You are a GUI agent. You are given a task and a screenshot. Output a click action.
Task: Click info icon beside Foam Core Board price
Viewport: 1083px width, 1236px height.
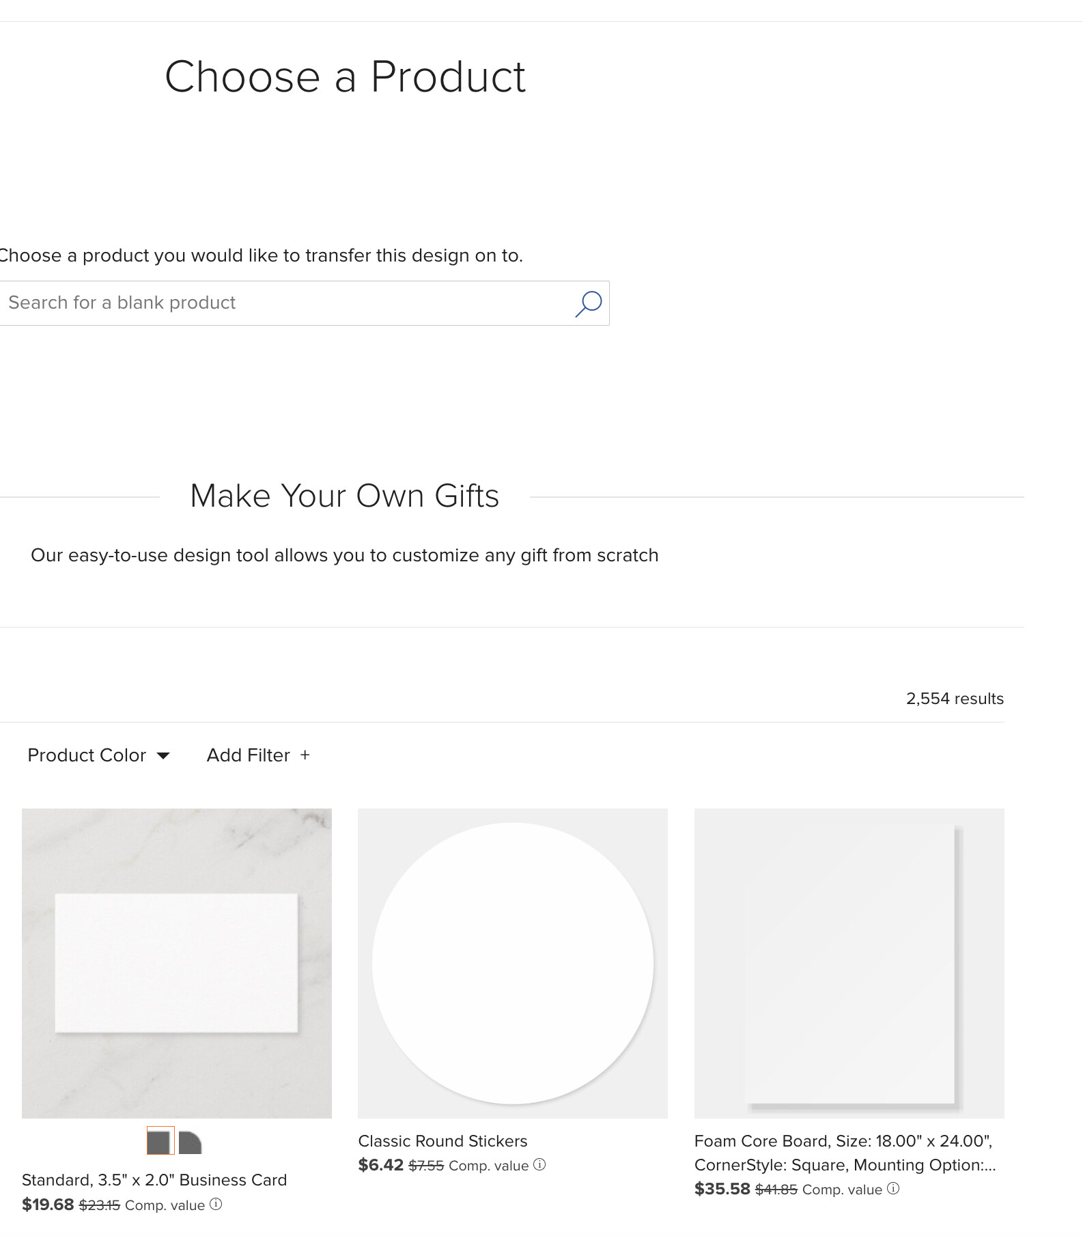pos(893,1188)
